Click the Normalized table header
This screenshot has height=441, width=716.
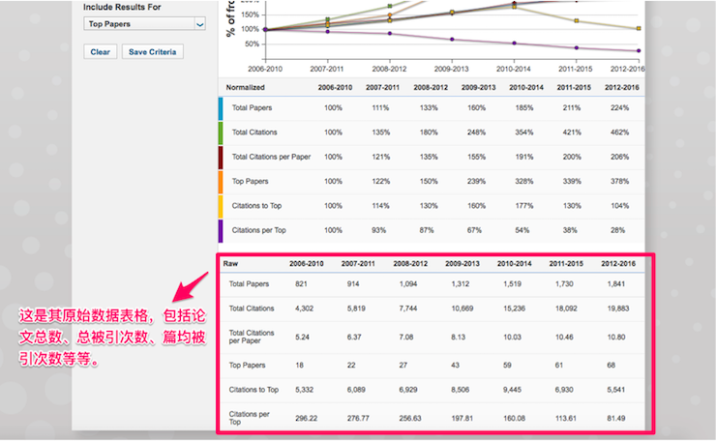(x=246, y=87)
